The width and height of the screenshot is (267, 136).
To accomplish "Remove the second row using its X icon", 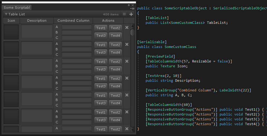I will coord(127,45).
